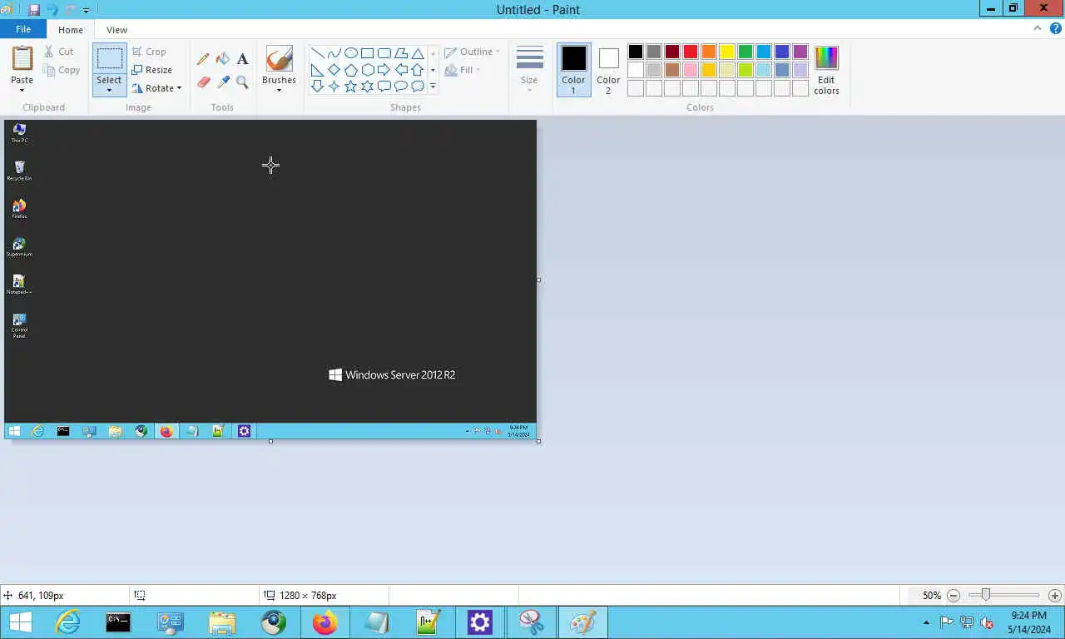Choose the Curve shape

coord(334,53)
